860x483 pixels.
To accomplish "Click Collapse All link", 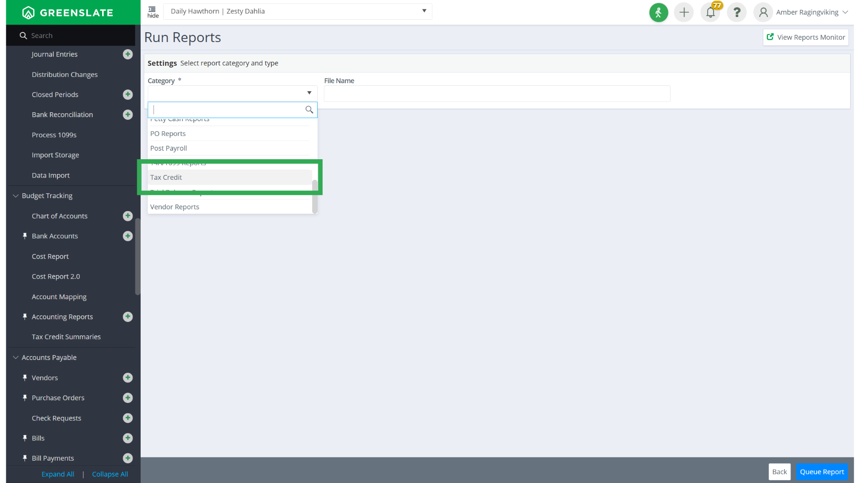I will [x=110, y=475].
